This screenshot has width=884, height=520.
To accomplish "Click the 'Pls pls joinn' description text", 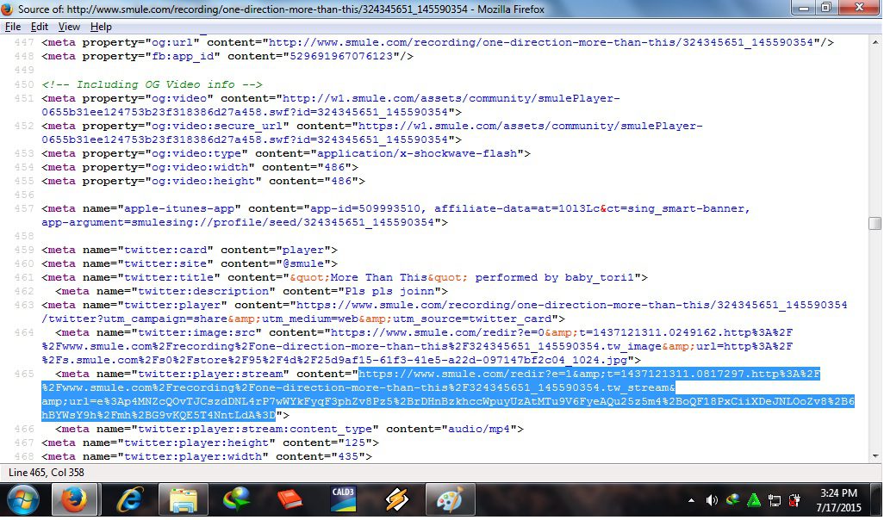I will (389, 291).
